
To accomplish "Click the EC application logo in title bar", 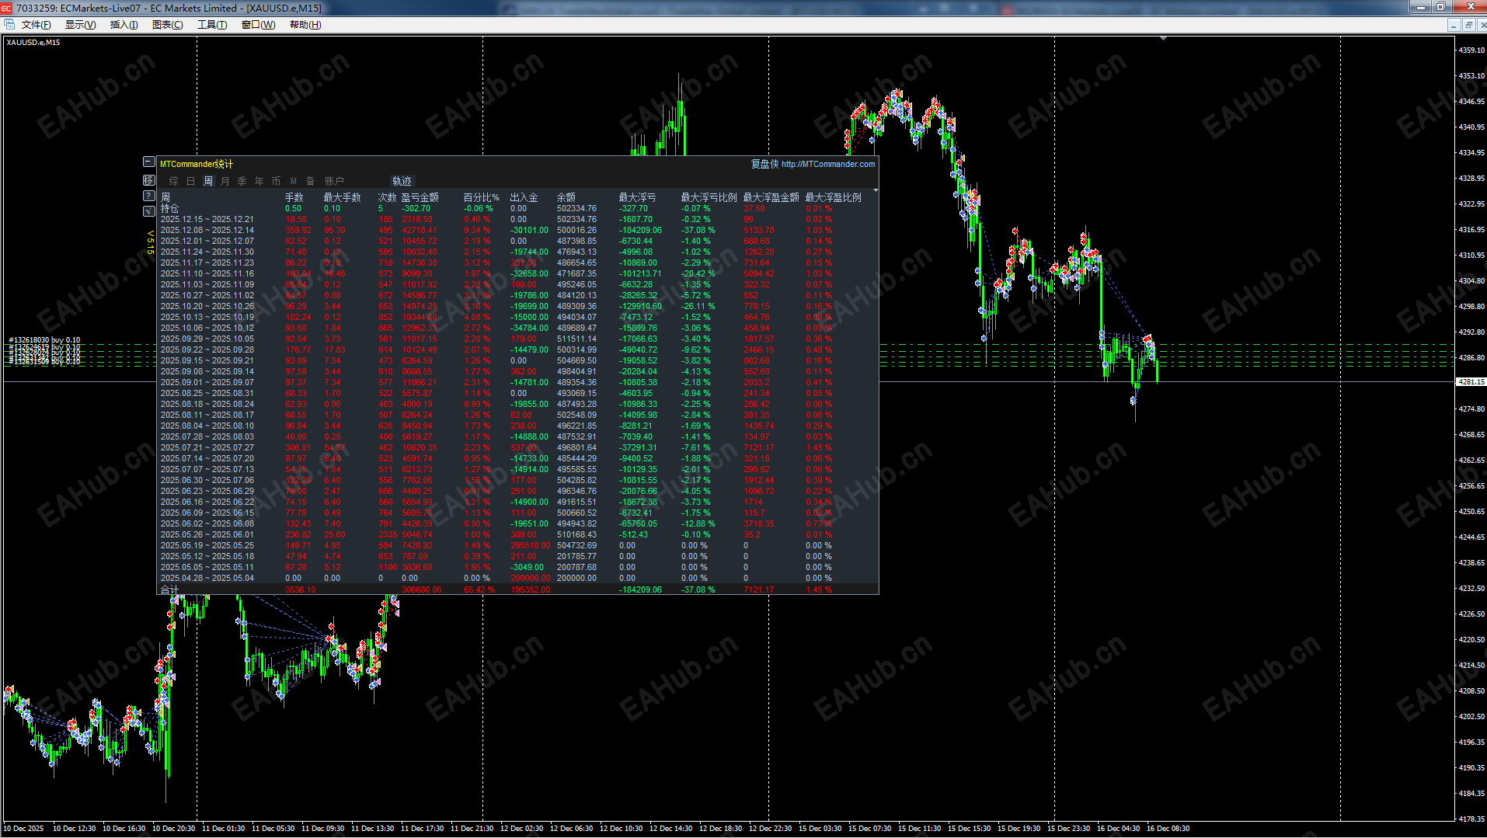I will 7,8.
